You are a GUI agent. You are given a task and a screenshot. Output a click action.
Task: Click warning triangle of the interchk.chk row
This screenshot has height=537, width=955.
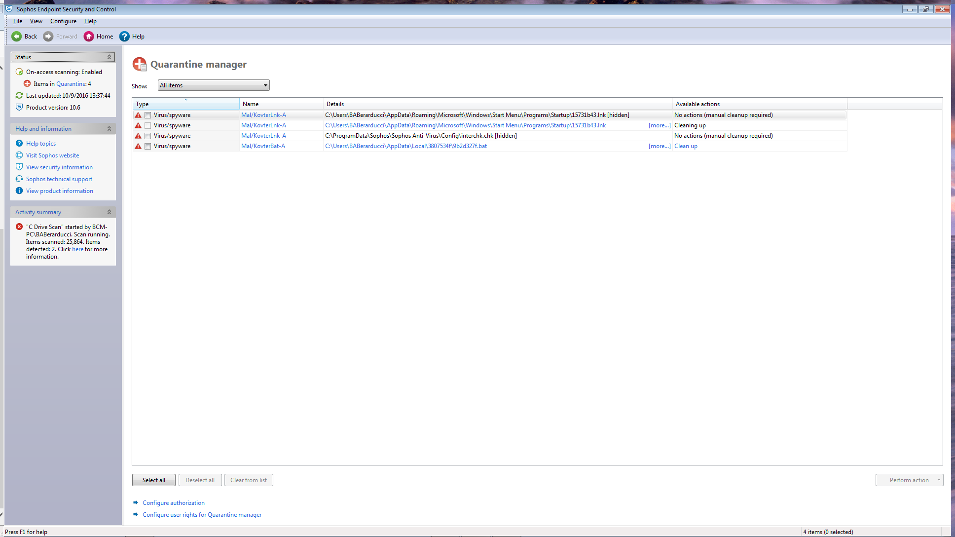pos(138,136)
